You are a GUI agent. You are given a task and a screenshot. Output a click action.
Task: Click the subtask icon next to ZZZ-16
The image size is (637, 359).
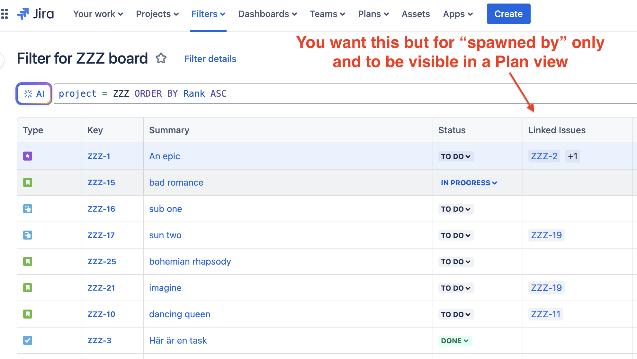pos(28,209)
